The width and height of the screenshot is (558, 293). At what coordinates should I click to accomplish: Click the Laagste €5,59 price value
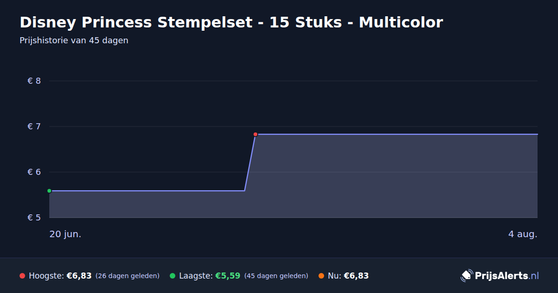point(228,276)
